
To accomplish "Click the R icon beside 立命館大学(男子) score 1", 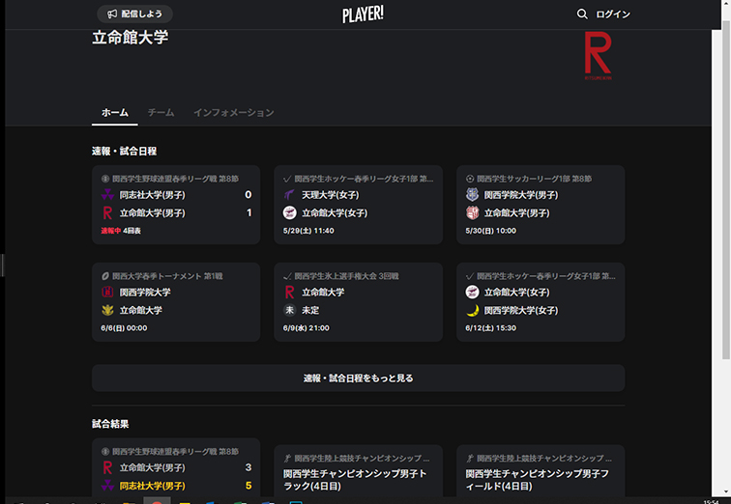I will tap(107, 212).
